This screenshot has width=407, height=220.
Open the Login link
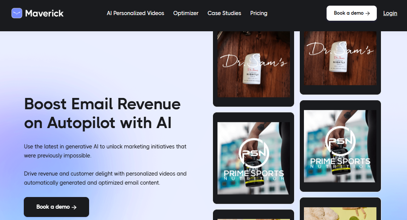390,13
